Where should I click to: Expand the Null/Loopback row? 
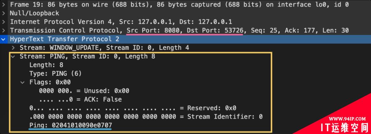(3, 13)
